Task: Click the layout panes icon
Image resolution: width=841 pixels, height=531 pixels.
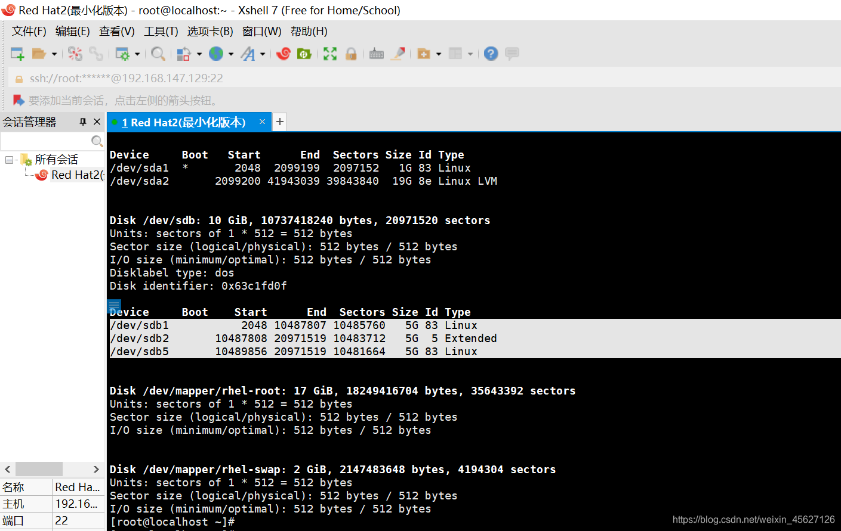Action: [x=455, y=54]
